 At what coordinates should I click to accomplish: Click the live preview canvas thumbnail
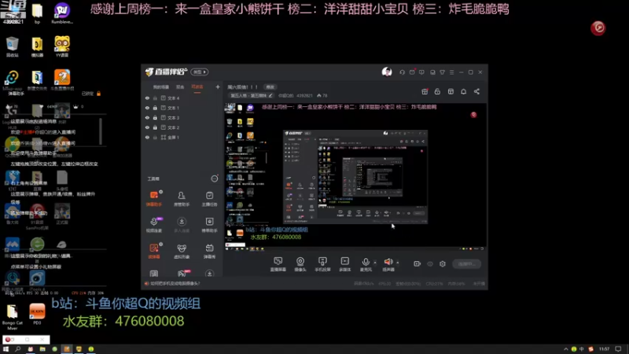coord(355,178)
